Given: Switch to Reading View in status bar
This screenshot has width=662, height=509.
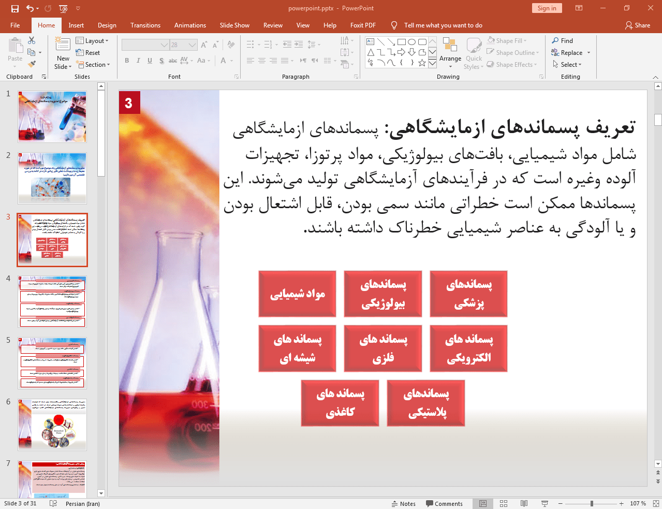Looking at the screenshot, I should [524, 503].
